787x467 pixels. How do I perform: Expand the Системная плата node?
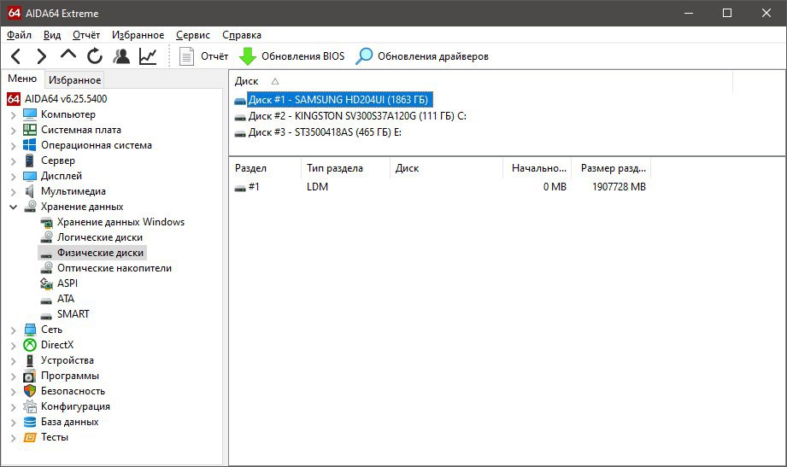13,131
